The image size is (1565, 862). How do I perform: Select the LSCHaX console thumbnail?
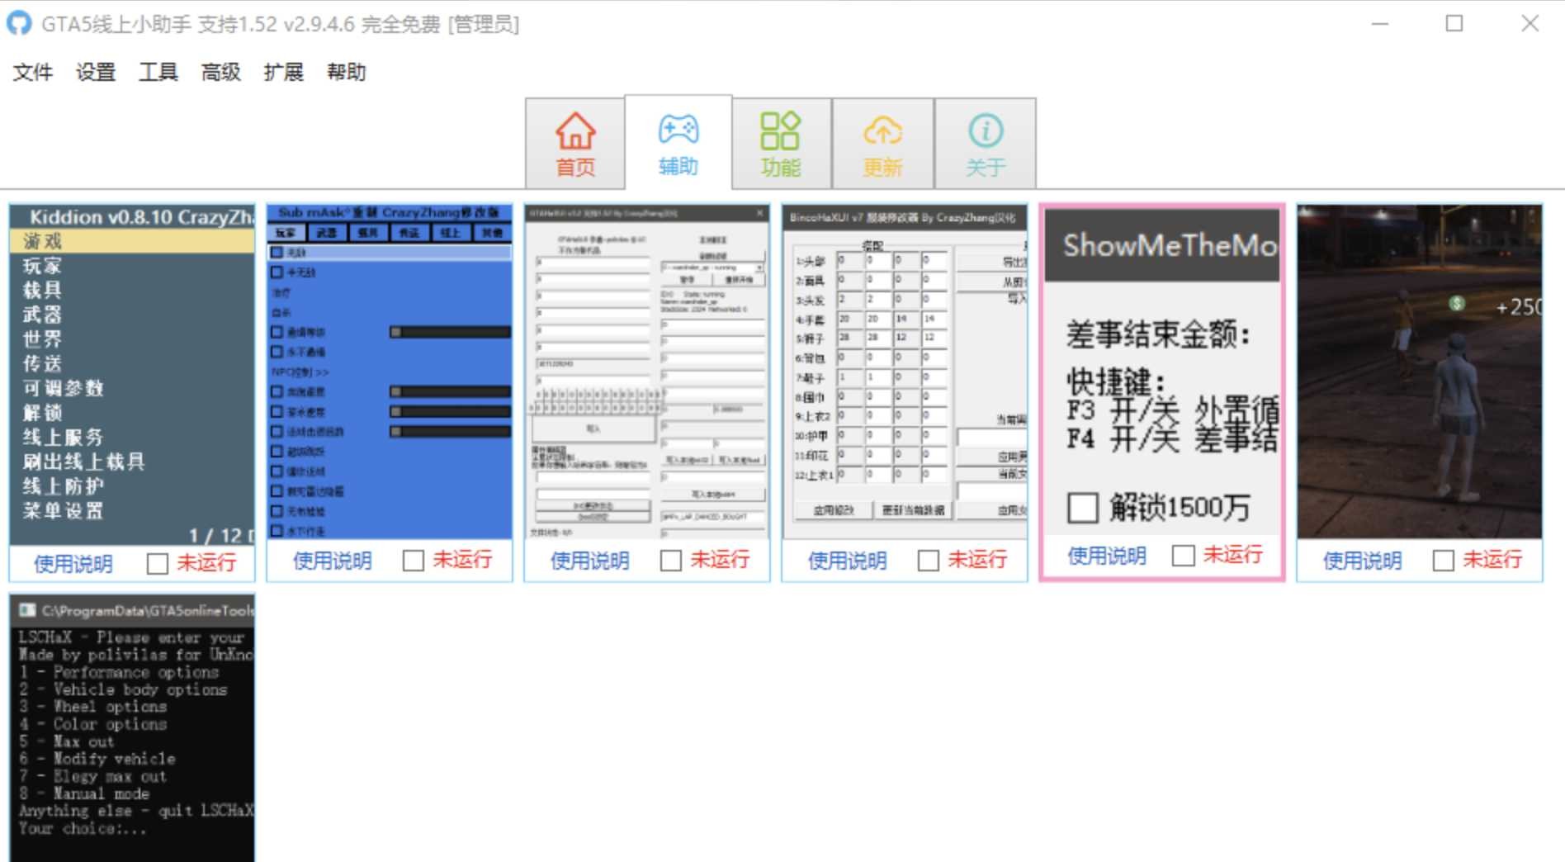click(132, 730)
